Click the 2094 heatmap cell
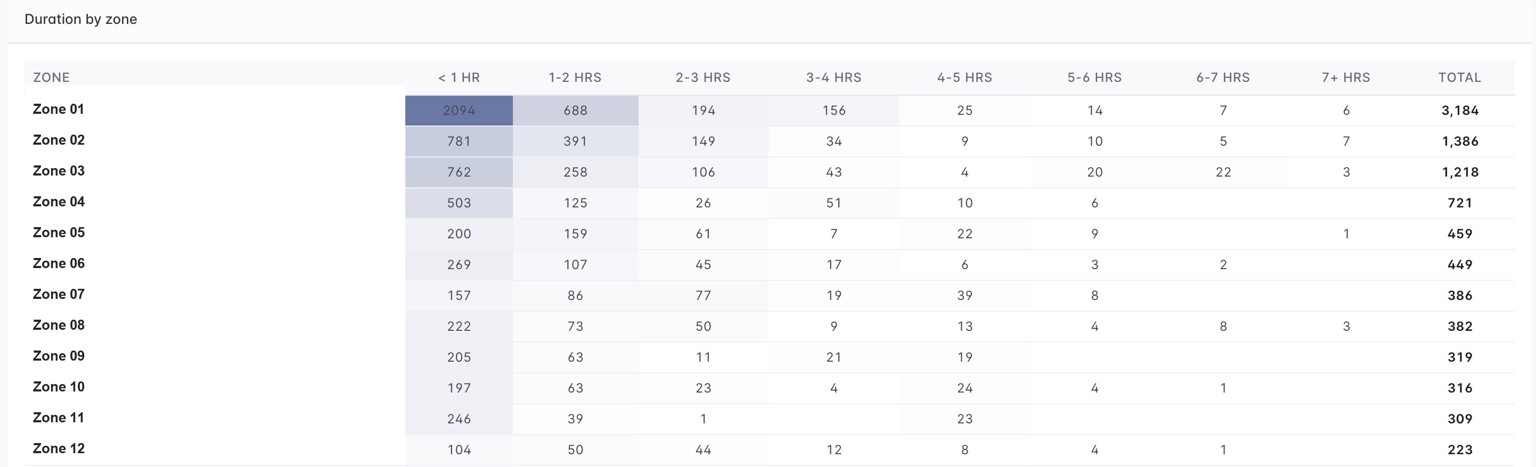1536x467 pixels. coord(459,110)
